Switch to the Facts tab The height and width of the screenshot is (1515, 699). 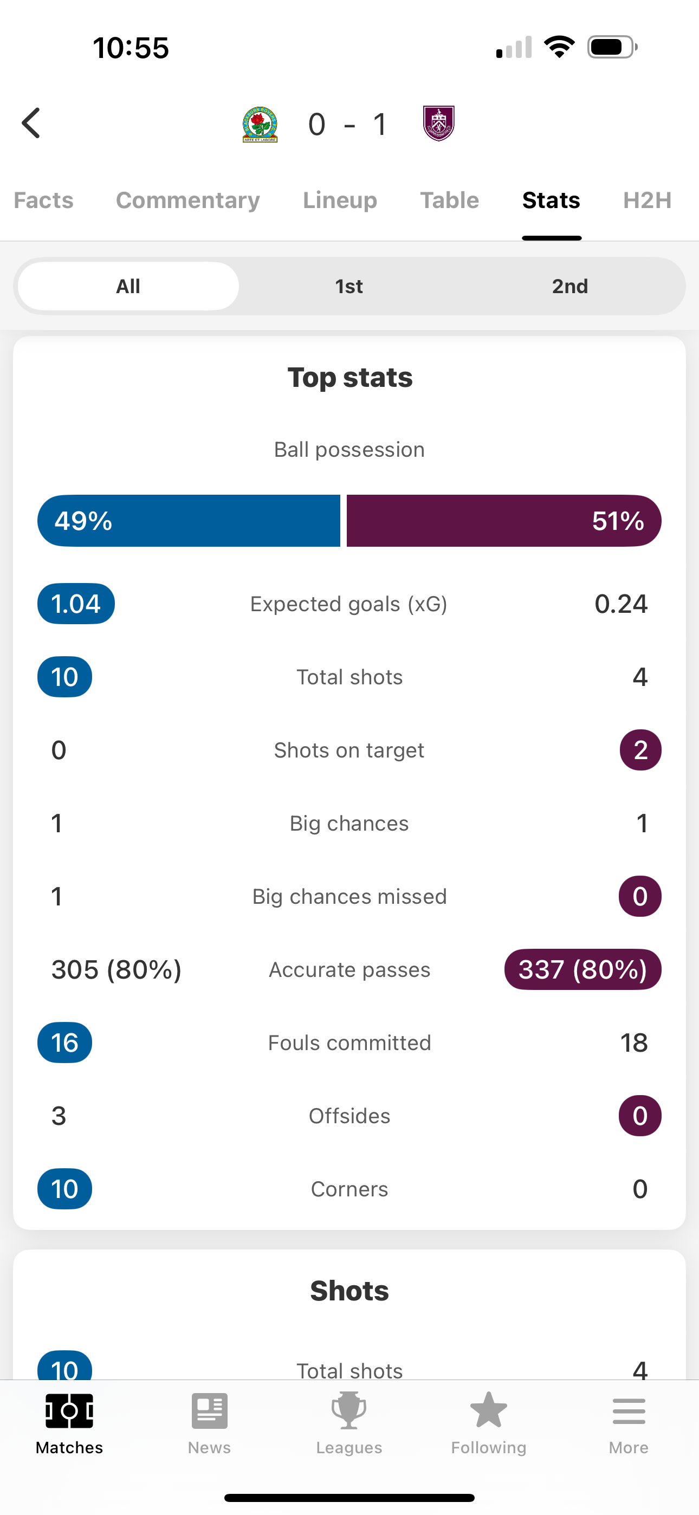point(43,200)
